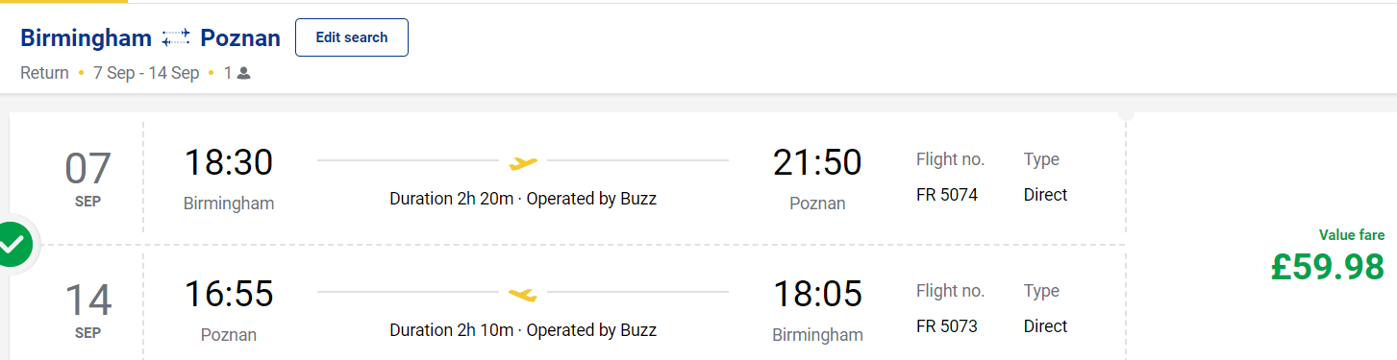The image size is (1397, 360).
Task: Click the outbound yellow plane icon
Action: click(523, 161)
